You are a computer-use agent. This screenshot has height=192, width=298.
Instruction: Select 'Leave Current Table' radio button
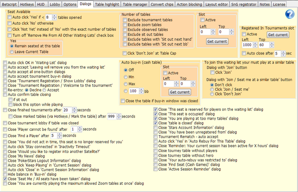[x=12, y=51]
